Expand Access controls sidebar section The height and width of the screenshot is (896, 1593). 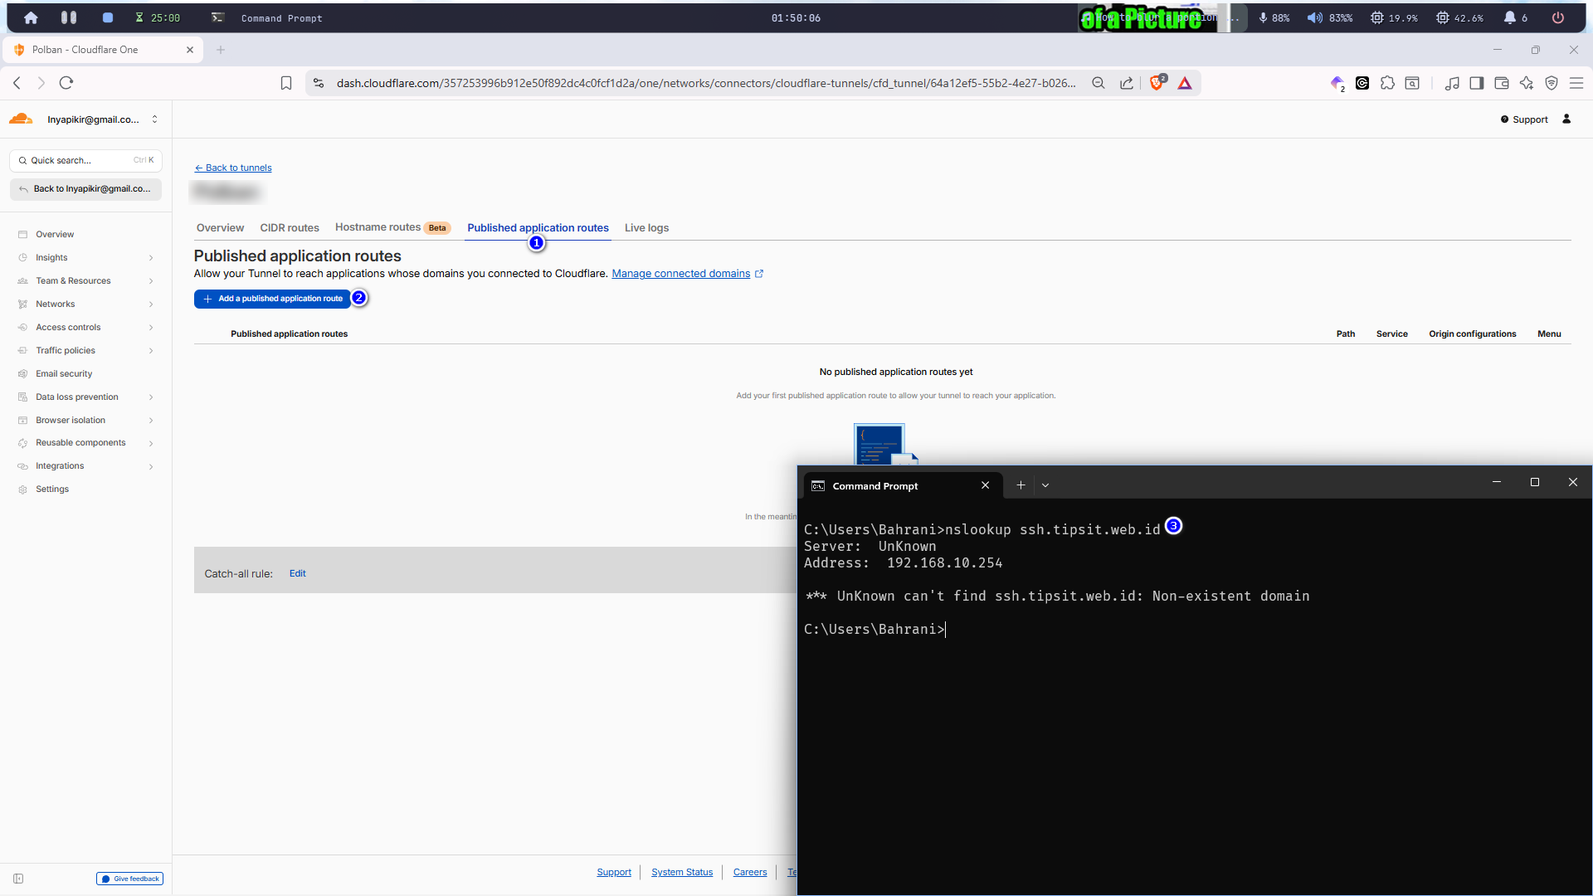151,328
